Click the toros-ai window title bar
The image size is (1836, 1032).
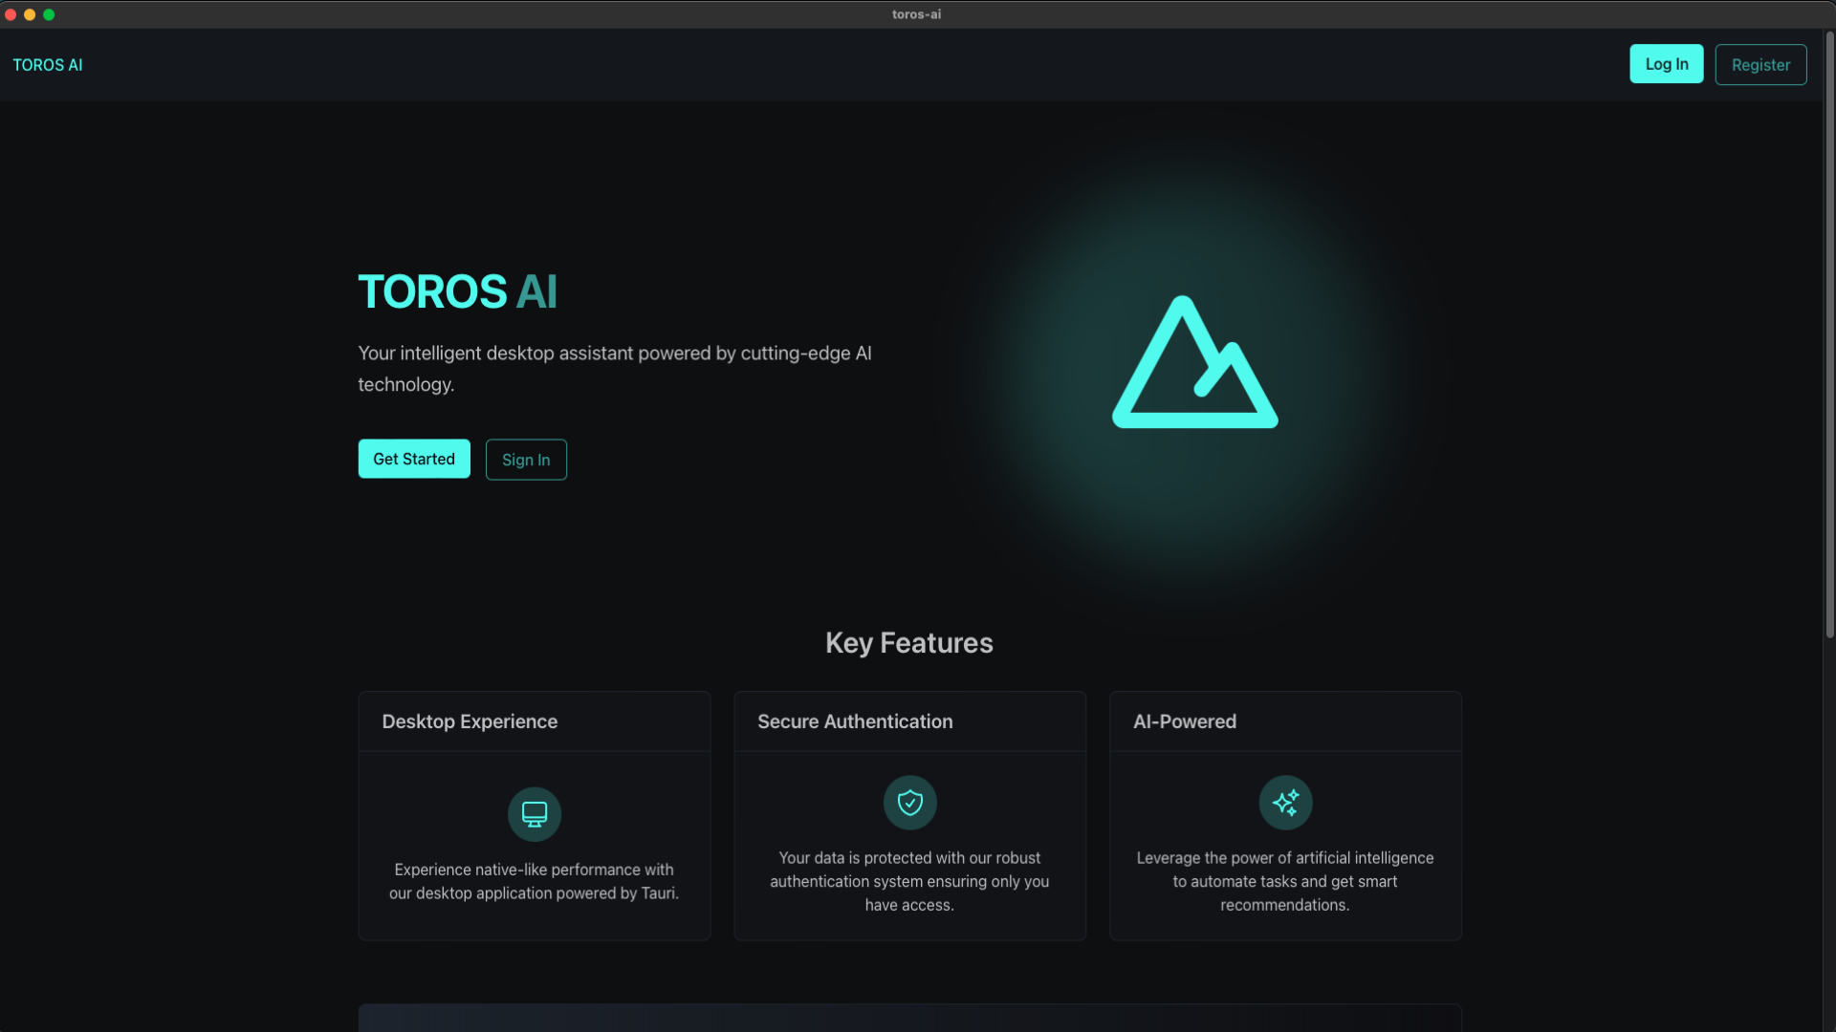tap(916, 14)
